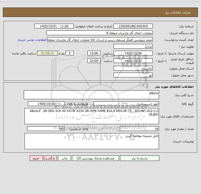Click the label شماره نیاز
Screen dimensions: 201x194
click(186, 26)
